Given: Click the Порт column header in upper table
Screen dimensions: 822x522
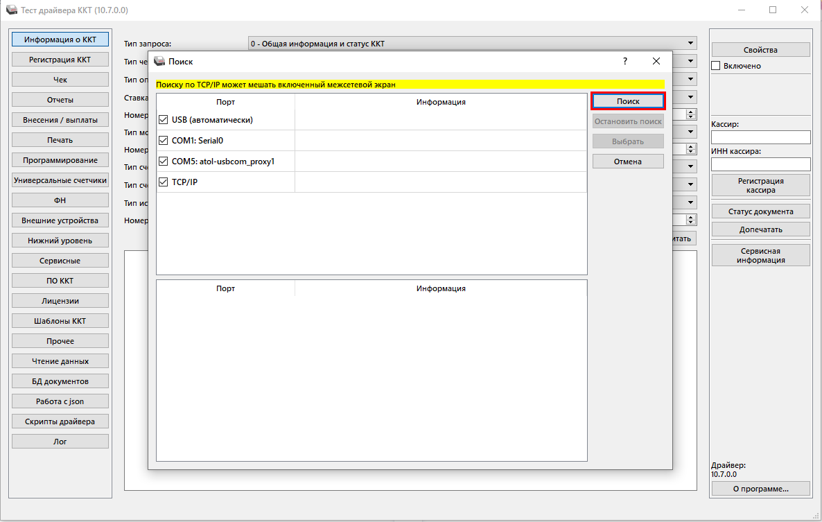Looking at the screenshot, I should (x=225, y=102).
